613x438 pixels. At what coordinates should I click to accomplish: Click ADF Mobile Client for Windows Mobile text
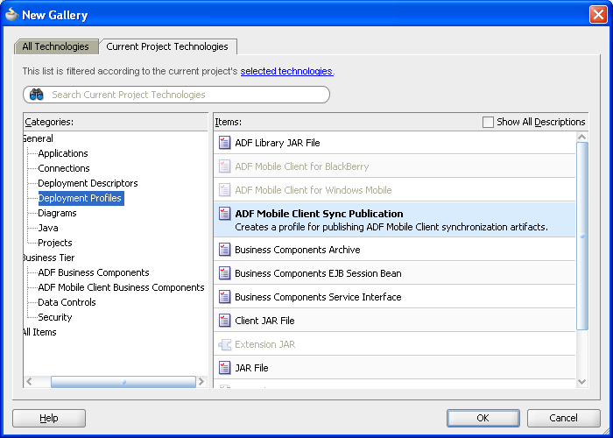coord(314,190)
